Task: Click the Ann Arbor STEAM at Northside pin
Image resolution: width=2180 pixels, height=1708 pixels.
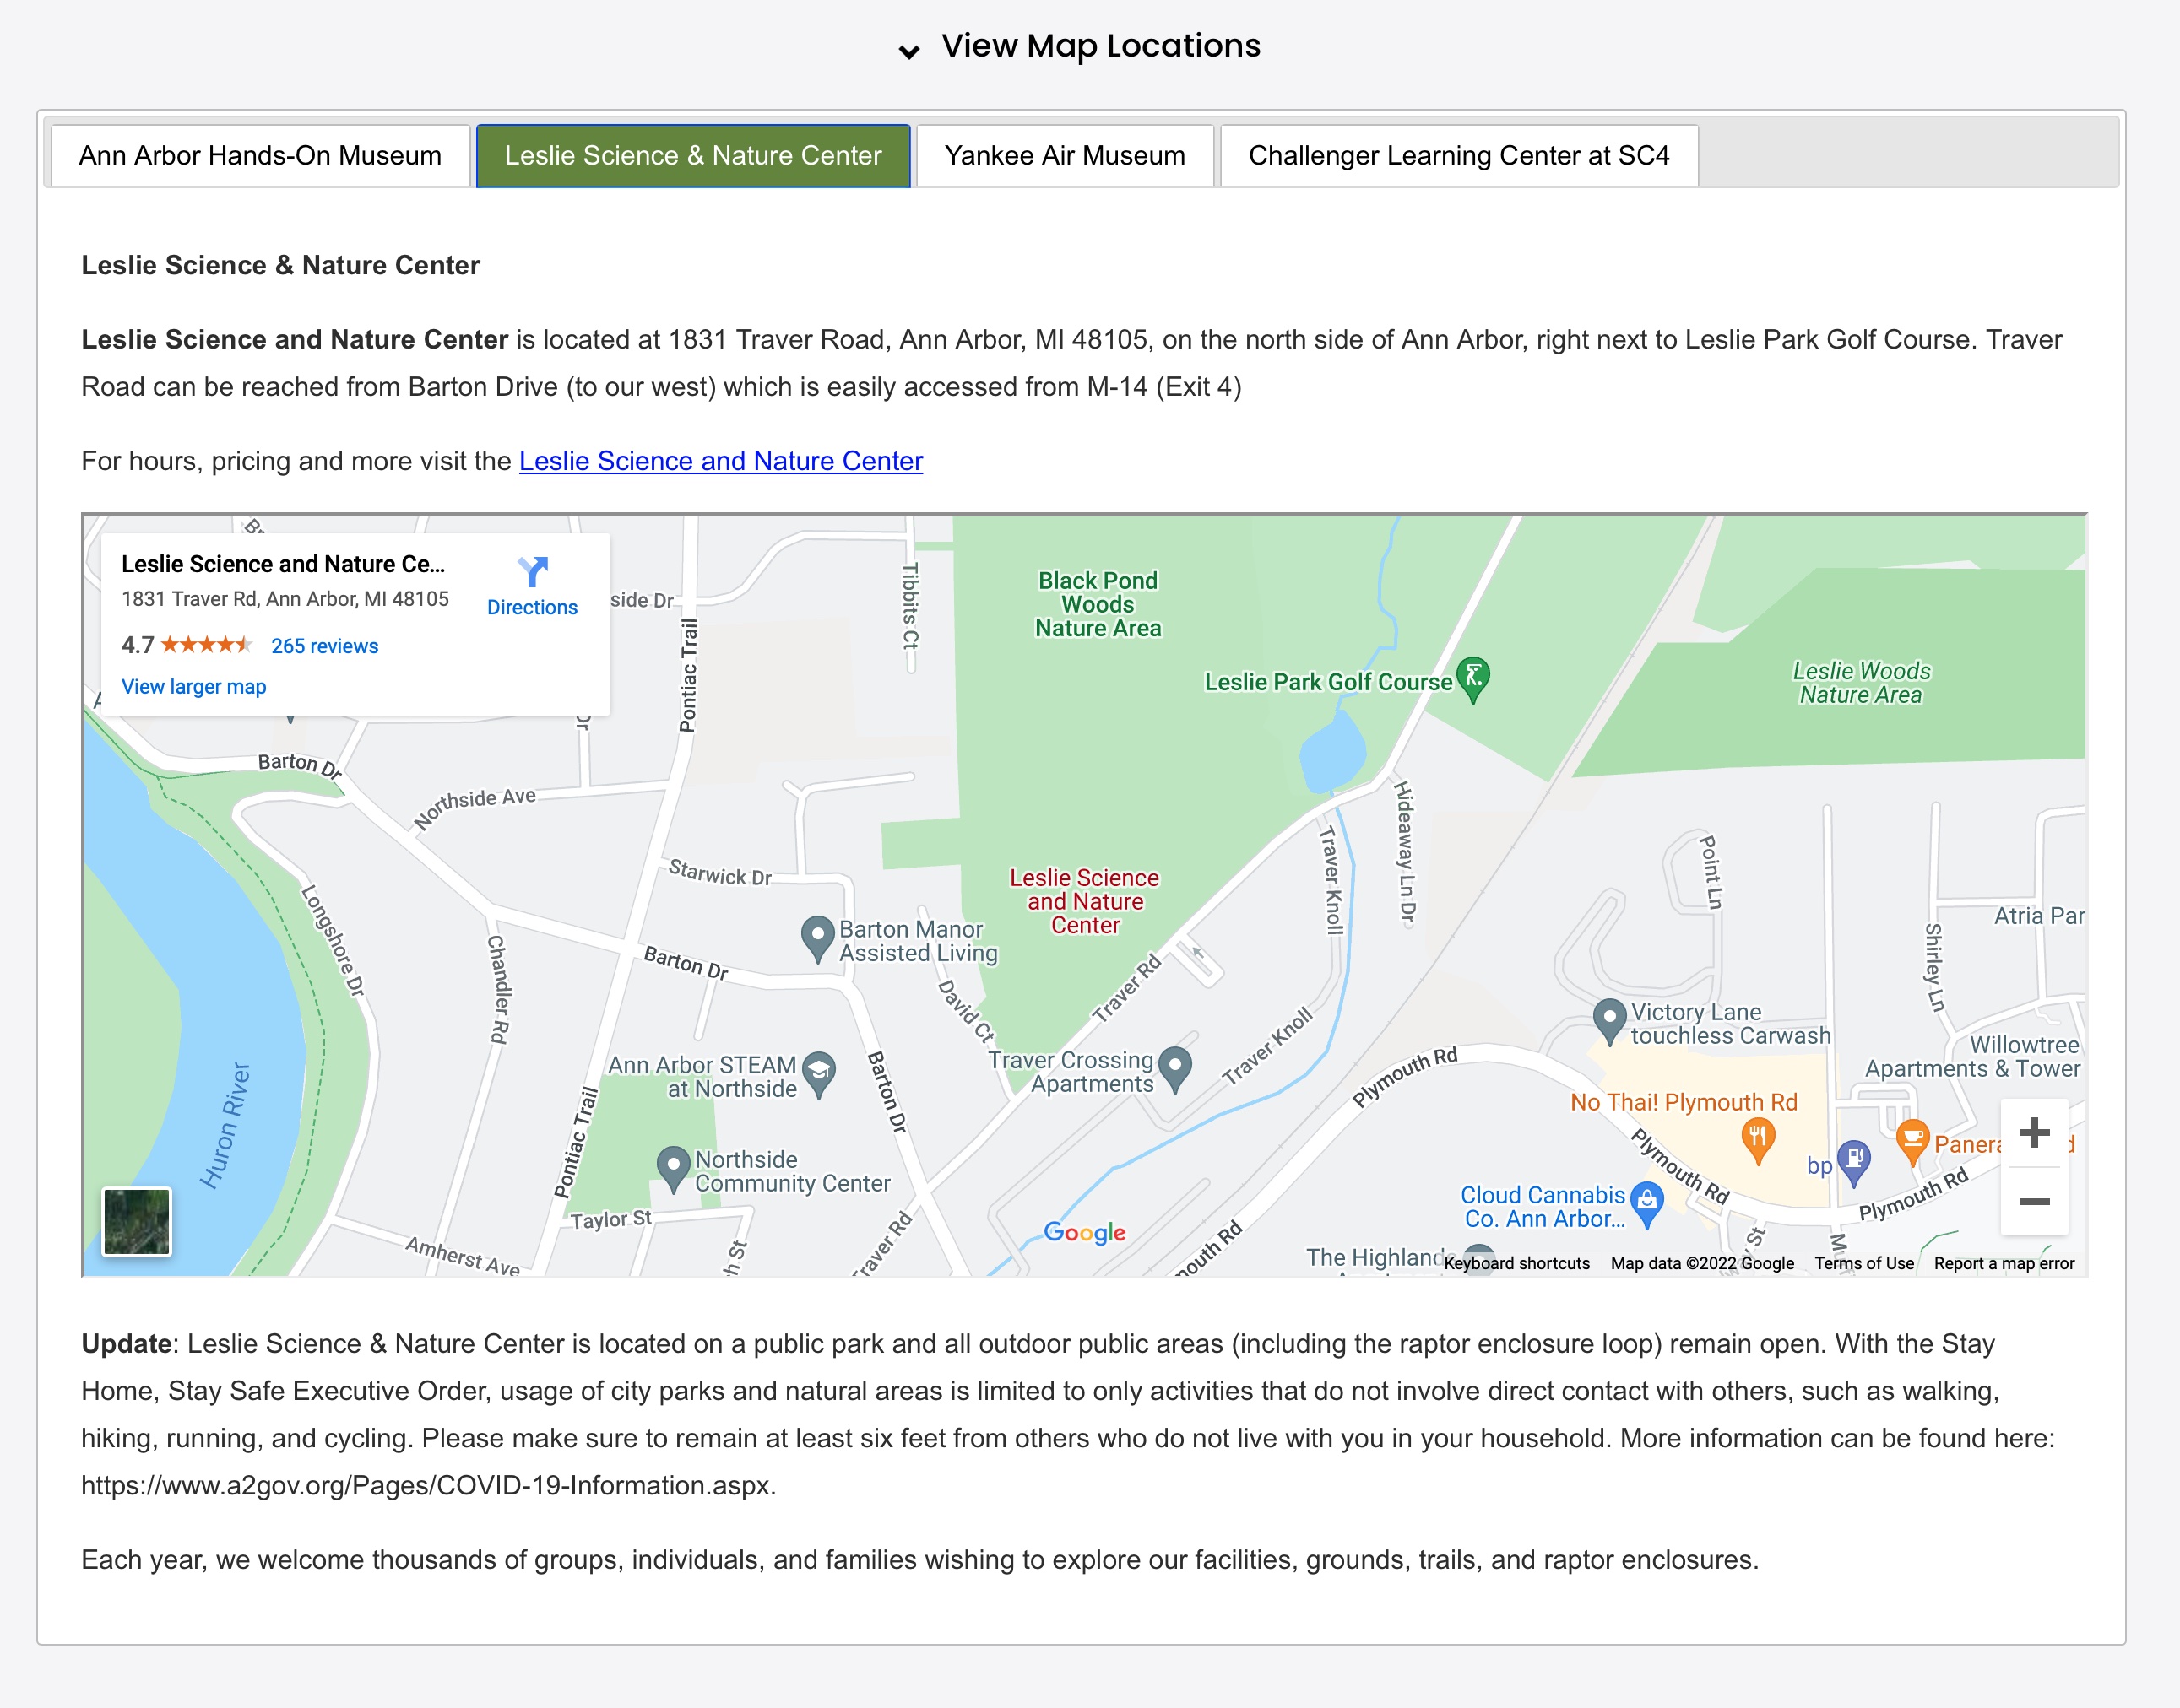Action: (x=818, y=1075)
